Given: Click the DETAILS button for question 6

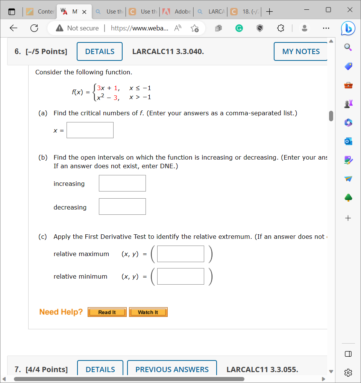Looking at the screenshot, I should click(x=99, y=51).
